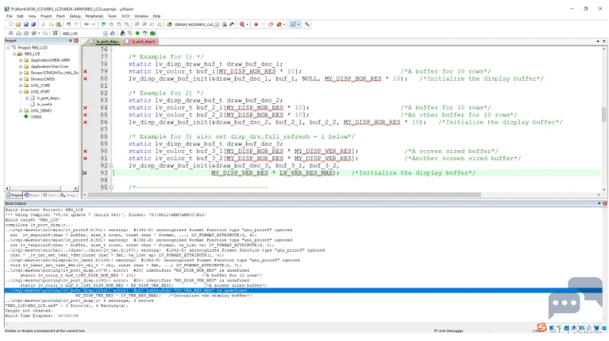Select the highlighted LV_VER_RES_MAX error line
This screenshot has height=341, width=609.
[x=303, y=290]
